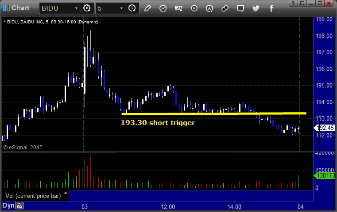
Task: Click the 199.00 price axis label
Action: [324, 19]
